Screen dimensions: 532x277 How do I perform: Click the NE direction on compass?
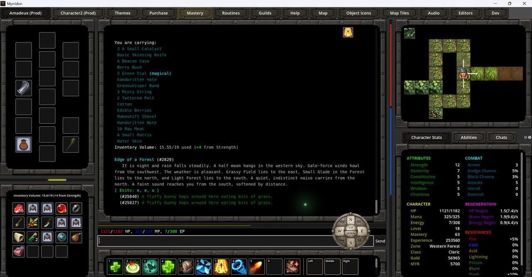tap(359, 222)
